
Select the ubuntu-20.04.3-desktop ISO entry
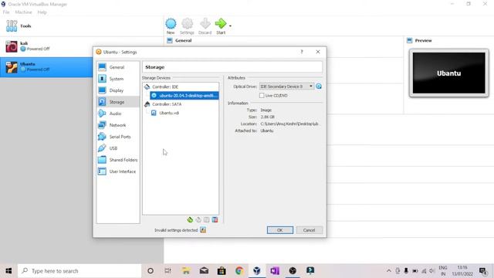pyautogui.click(x=184, y=96)
